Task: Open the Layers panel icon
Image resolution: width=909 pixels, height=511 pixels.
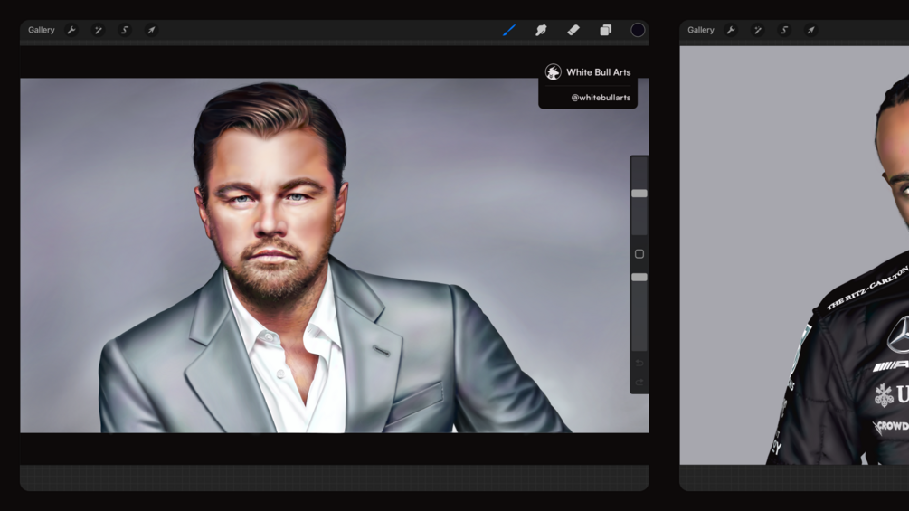Action: coord(605,30)
